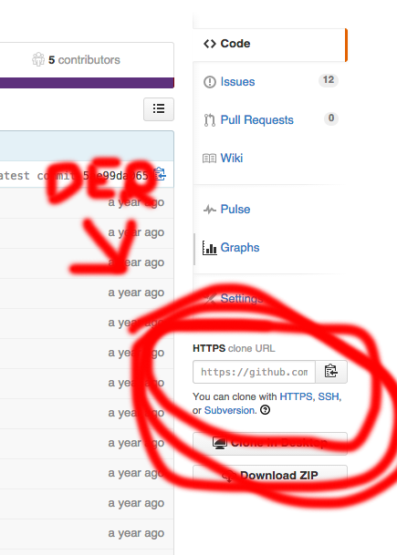This screenshot has width=397, height=555.
Task: Switch clone method to Subversion
Action: point(229,411)
